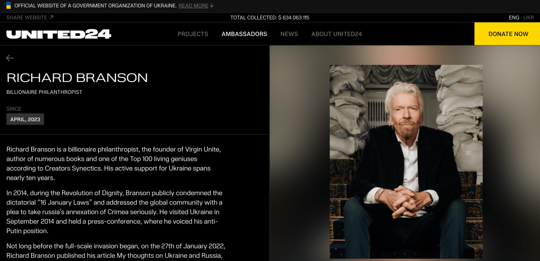This screenshot has width=540, height=261.
Task: Click the yellow DONATE NOW button
Action: pos(507,34)
